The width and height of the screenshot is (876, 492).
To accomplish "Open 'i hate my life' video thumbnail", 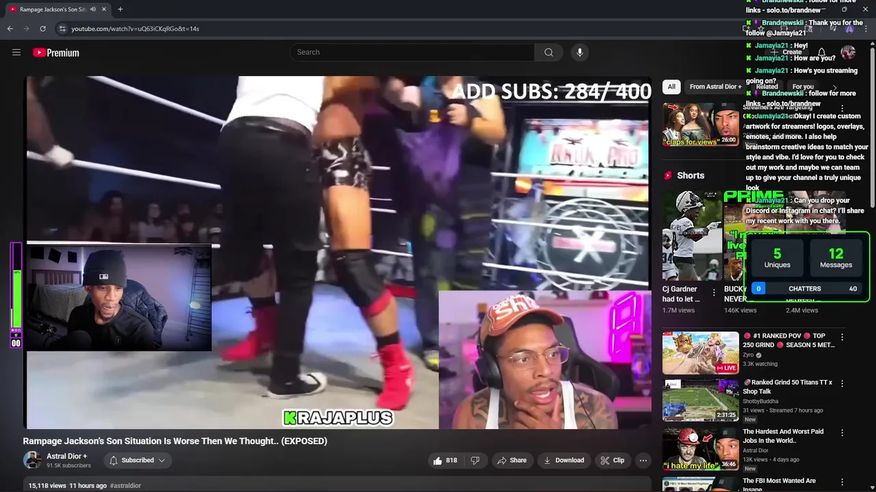I will 700,449.
